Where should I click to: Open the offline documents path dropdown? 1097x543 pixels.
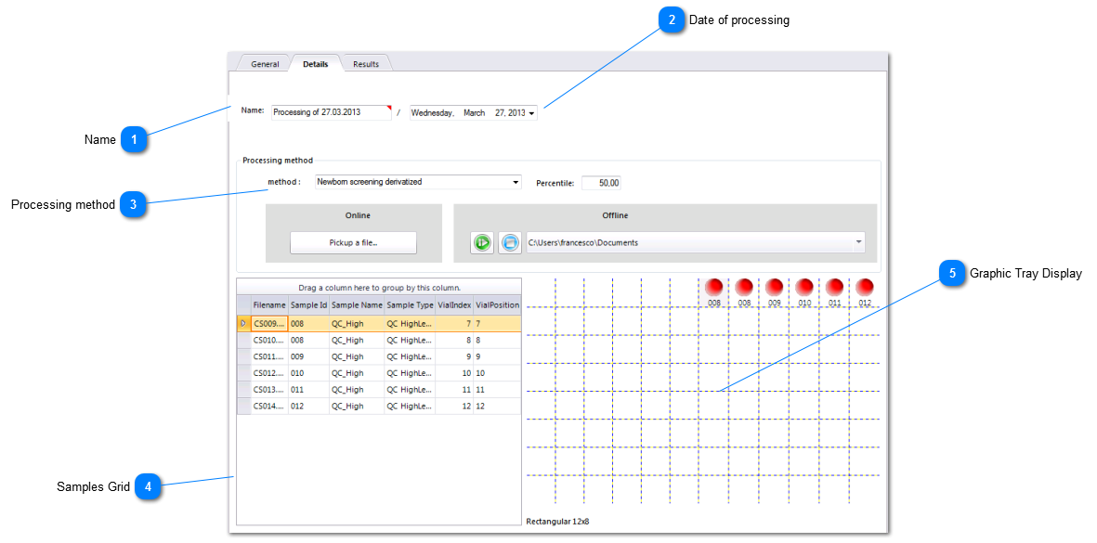858,242
